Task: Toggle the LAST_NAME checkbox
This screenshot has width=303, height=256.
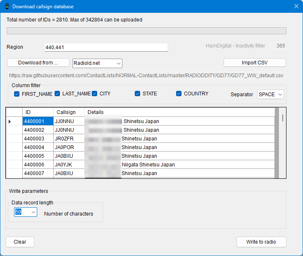Action: [x=57, y=94]
